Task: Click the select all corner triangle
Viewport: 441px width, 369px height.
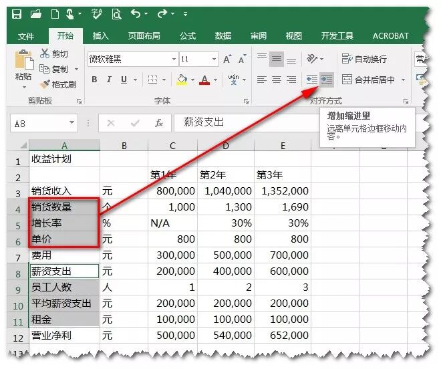Action: [23, 146]
